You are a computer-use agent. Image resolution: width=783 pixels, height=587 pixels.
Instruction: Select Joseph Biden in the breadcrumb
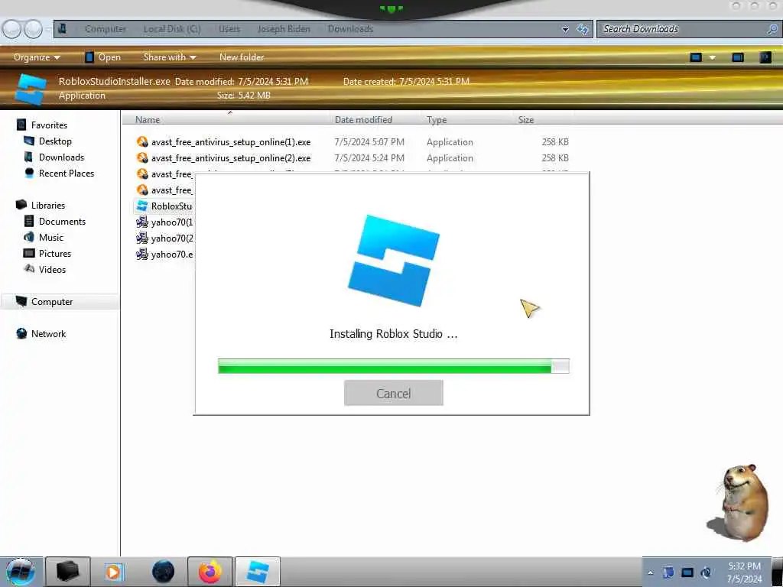point(284,29)
